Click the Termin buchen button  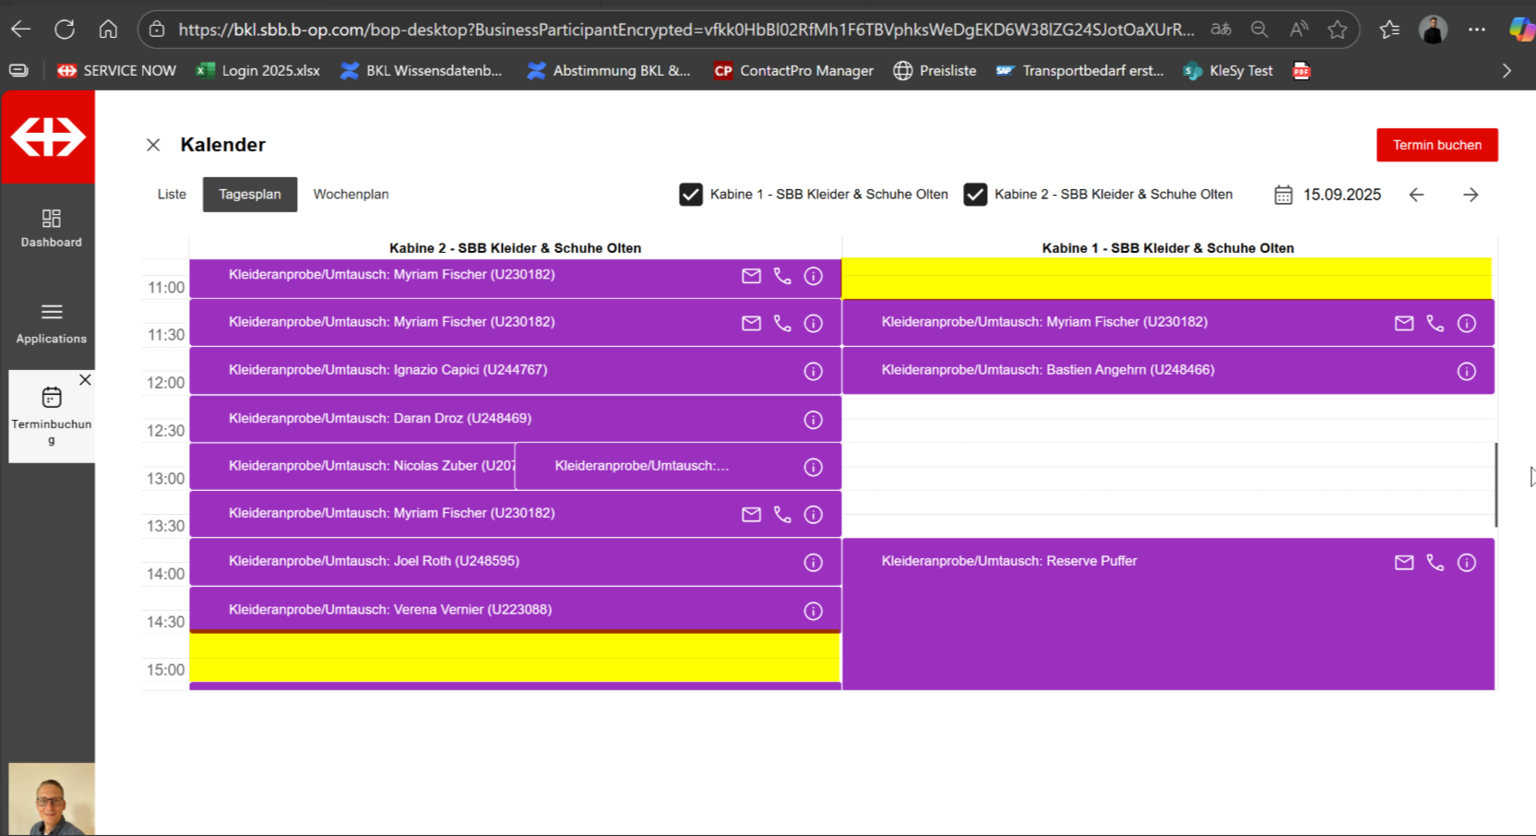coord(1436,145)
